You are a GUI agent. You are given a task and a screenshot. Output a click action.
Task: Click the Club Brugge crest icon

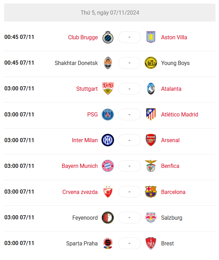[108, 37]
